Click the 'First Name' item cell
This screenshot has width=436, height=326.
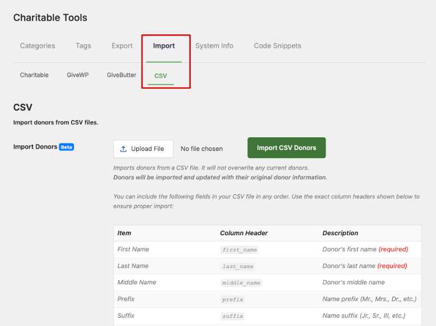click(x=133, y=249)
